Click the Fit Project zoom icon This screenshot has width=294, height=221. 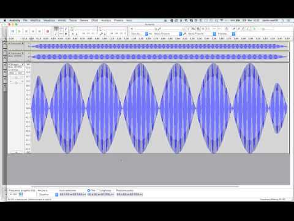[x=248, y=29]
